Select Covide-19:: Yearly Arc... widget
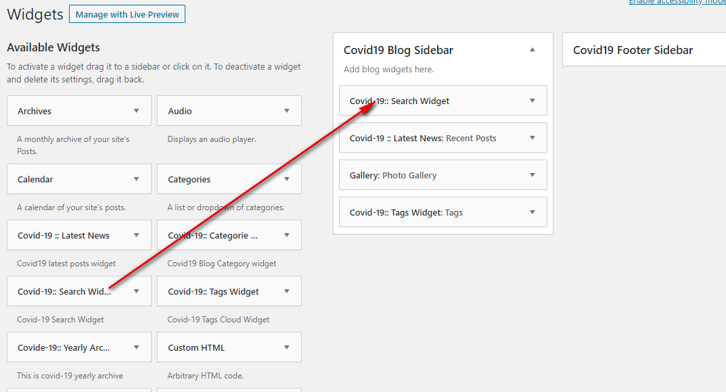The width and height of the screenshot is (726, 392). tap(79, 347)
